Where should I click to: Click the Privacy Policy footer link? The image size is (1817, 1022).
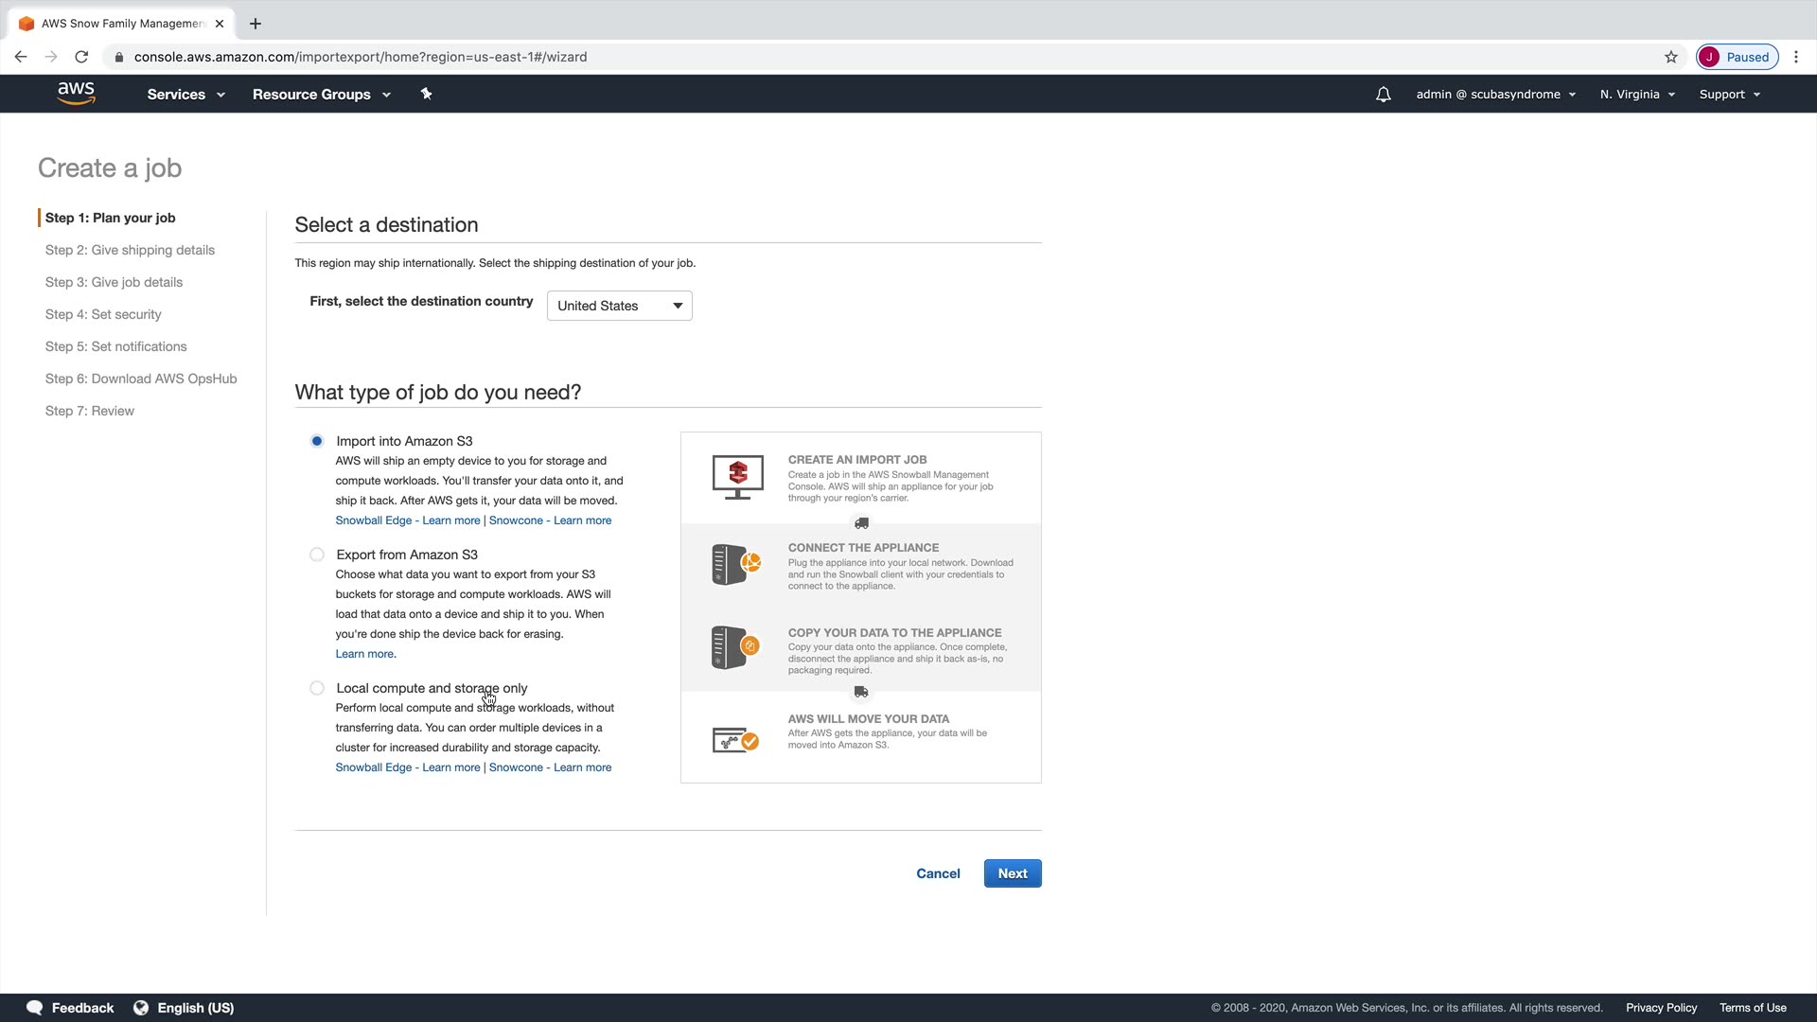coord(1661,1008)
